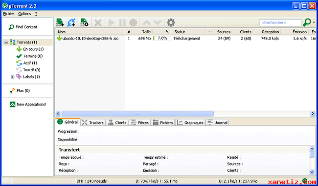This screenshot has height=186, width=318.
Task: Click Add Torrent from URL icon
Action: pos(71,22)
